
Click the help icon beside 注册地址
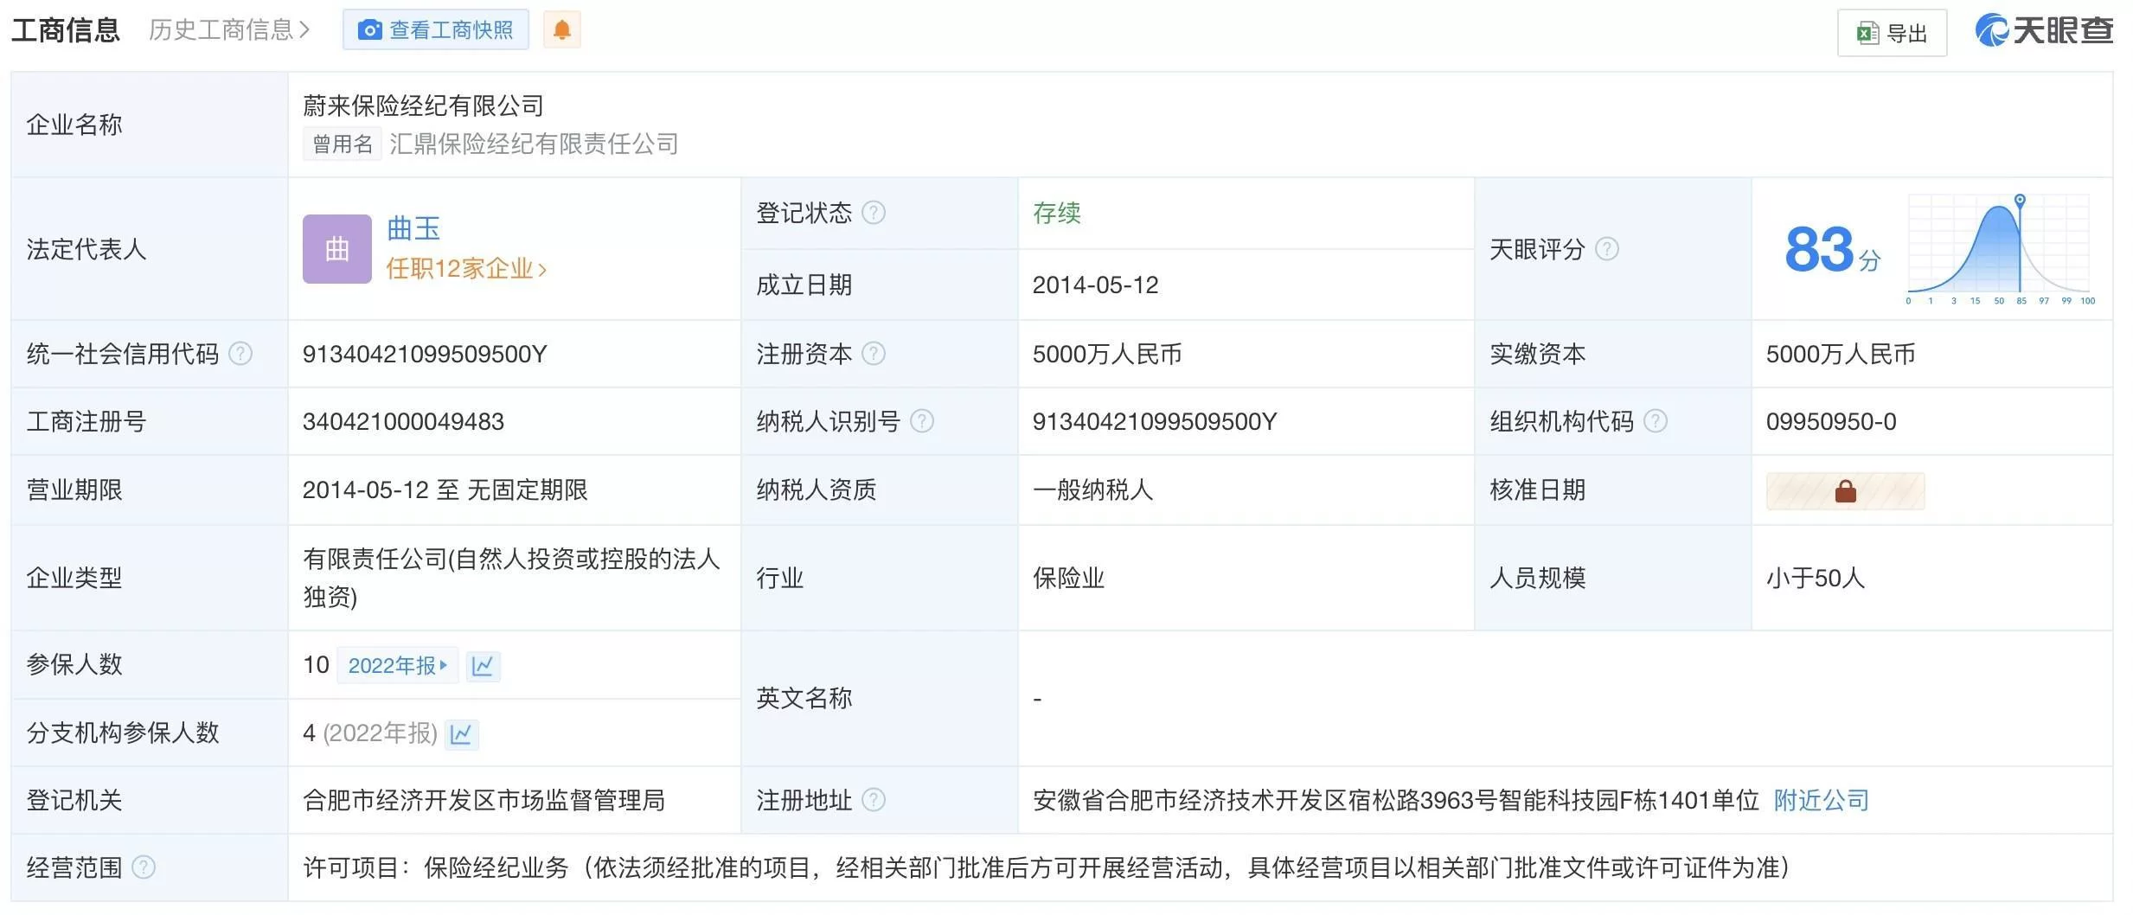[874, 800]
